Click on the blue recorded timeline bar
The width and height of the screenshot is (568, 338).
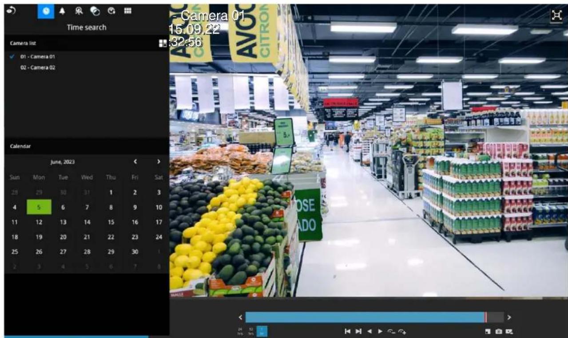click(365, 317)
